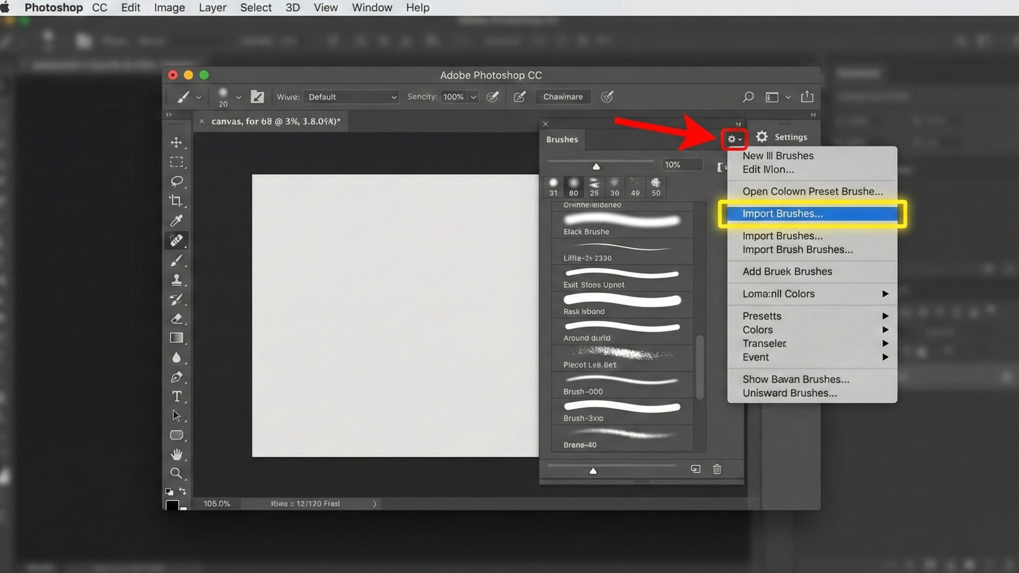Toggle the brush settings panel button

[257, 97]
